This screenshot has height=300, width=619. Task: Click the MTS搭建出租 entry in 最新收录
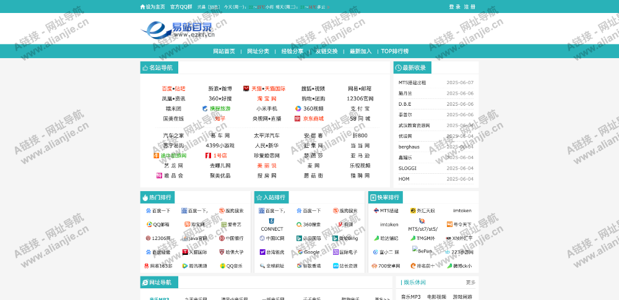click(x=412, y=83)
